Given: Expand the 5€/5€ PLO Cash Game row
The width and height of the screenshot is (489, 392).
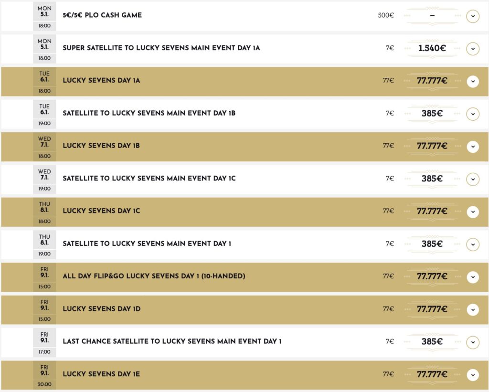Looking at the screenshot, I should pos(472,16).
